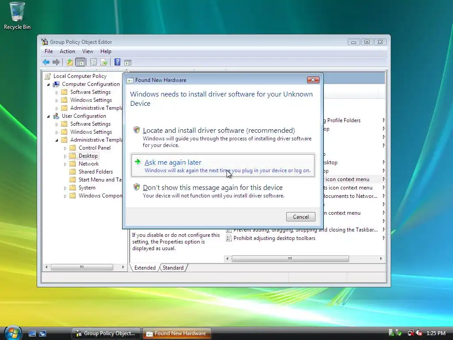
Task: Expand the Desktop tree node arrow
Action: 65,156
